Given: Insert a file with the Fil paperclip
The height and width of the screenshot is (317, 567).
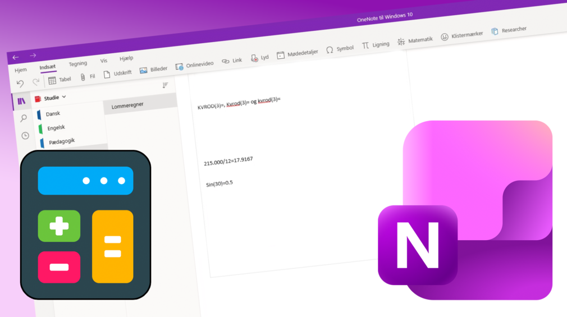Looking at the screenshot, I should 83,77.
